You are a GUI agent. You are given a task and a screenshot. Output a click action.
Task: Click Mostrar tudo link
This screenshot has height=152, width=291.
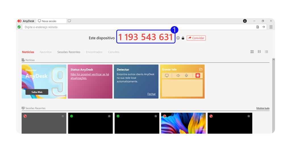click(x=263, y=108)
